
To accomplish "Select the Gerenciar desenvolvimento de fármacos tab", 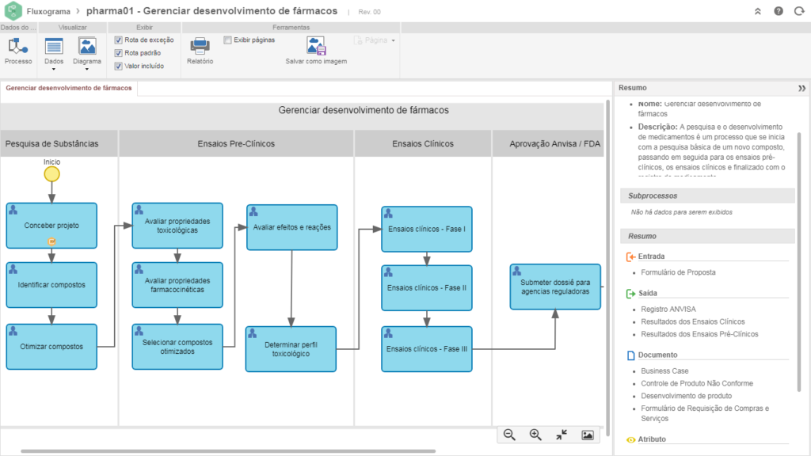I will coord(69,88).
